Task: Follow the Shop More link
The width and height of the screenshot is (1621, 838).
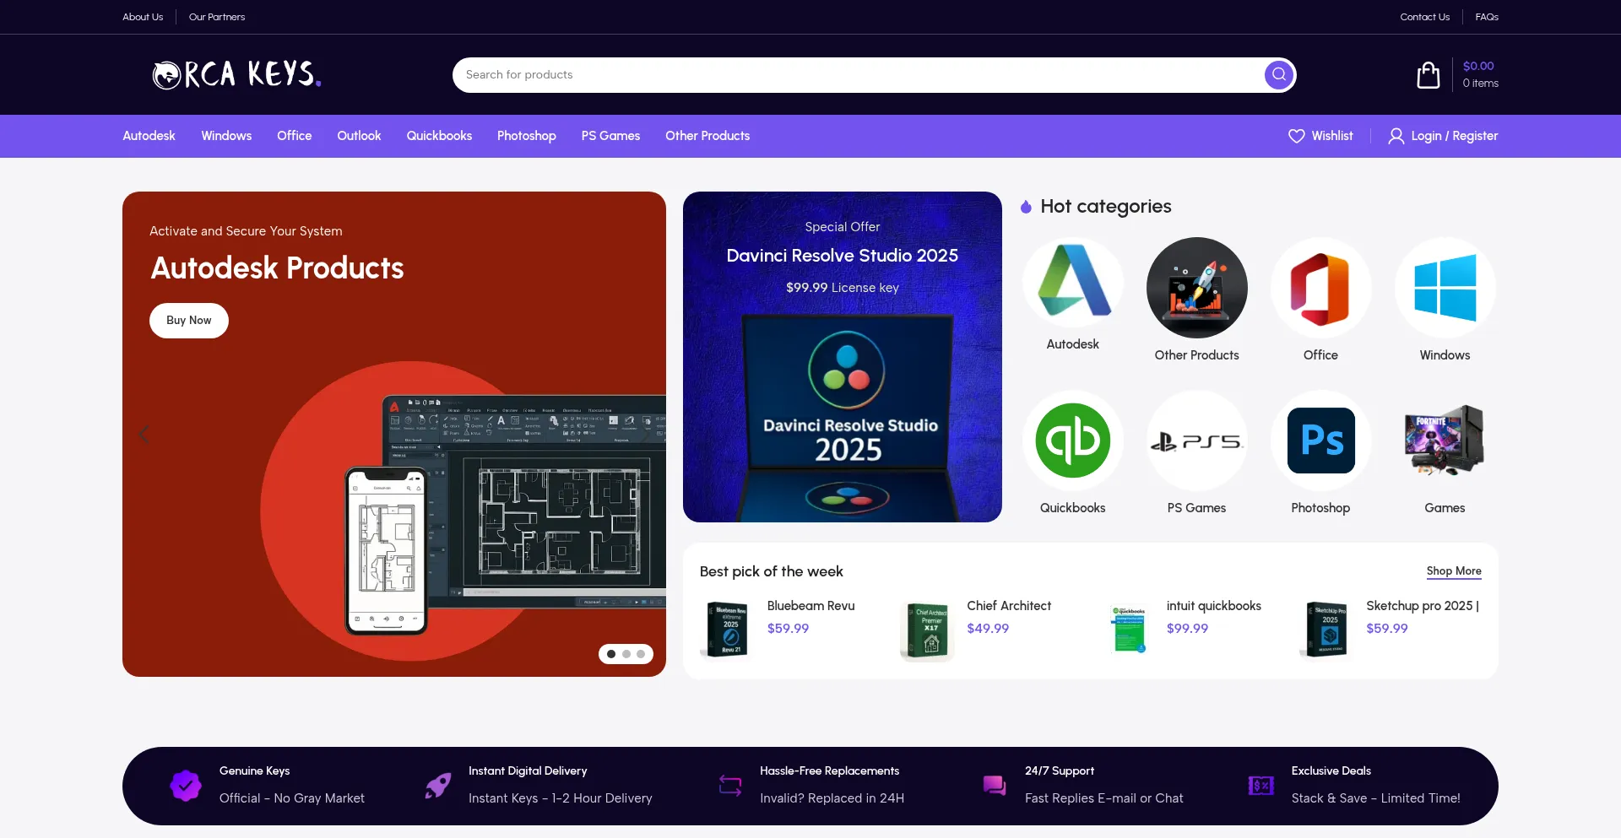Action: pos(1454,571)
